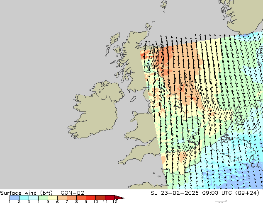Click the '09:00 UTC' time text
263x203 pixels.
click(217, 193)
